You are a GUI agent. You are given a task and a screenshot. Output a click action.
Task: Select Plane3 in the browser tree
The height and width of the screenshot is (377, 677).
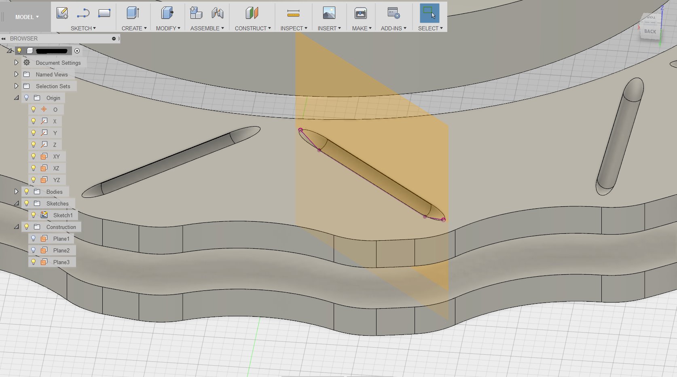click(x=61, y=262)
